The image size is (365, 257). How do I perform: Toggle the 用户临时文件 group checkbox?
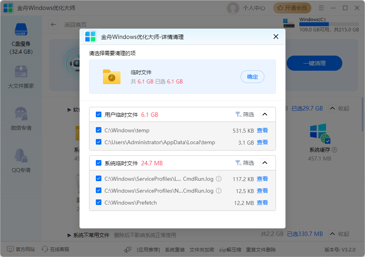point(99,114)
